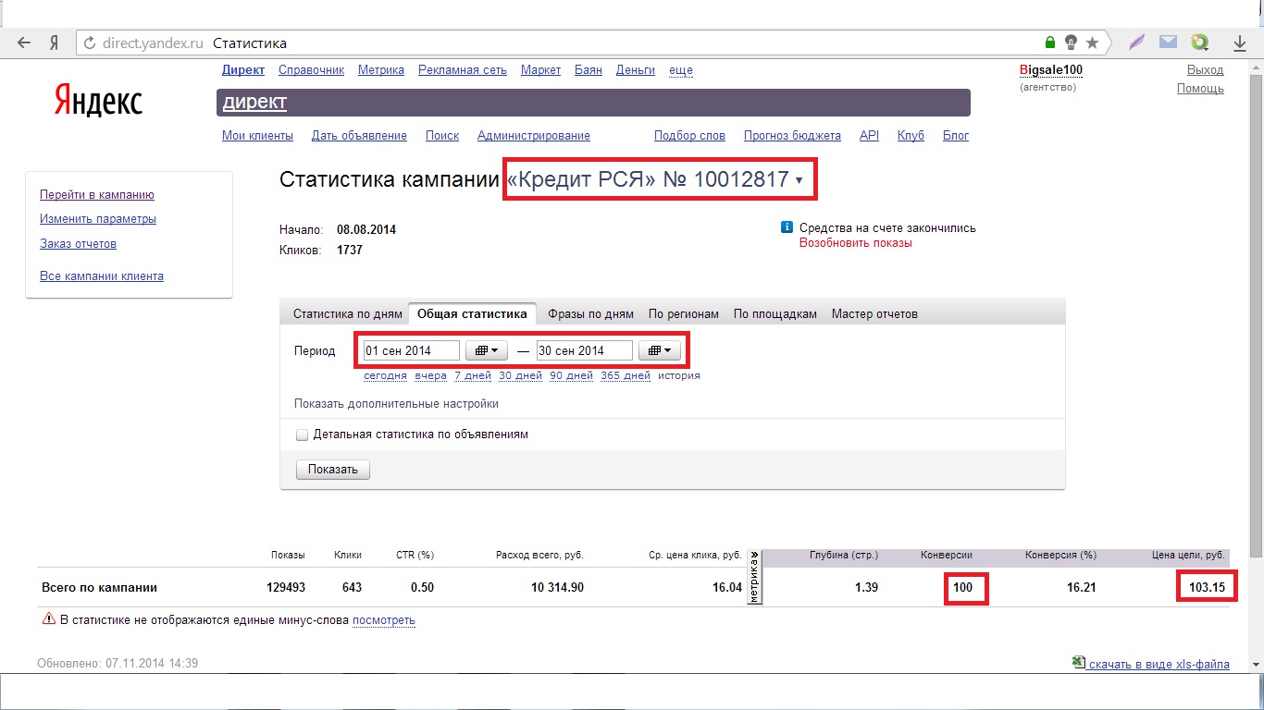
Task: Click the xls file icon
Action: 1078,663
